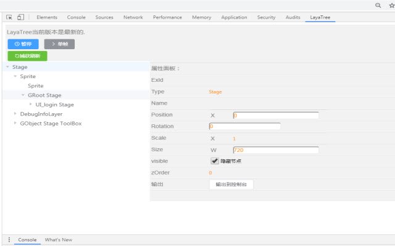This screenshot has height=246, width=395.
Task: Open the Memory tab
Action: coord(202,17)
